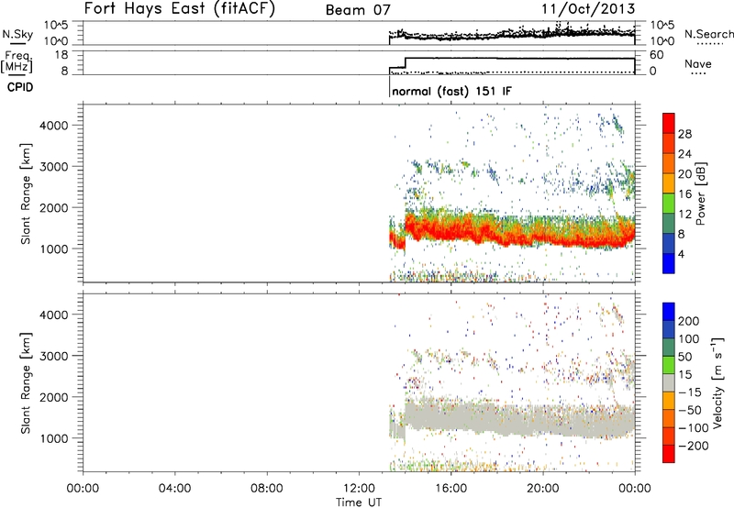Click the -50 label on velocity colorbar
Viewport: 734px width, 508px height.
coord(690,410)
